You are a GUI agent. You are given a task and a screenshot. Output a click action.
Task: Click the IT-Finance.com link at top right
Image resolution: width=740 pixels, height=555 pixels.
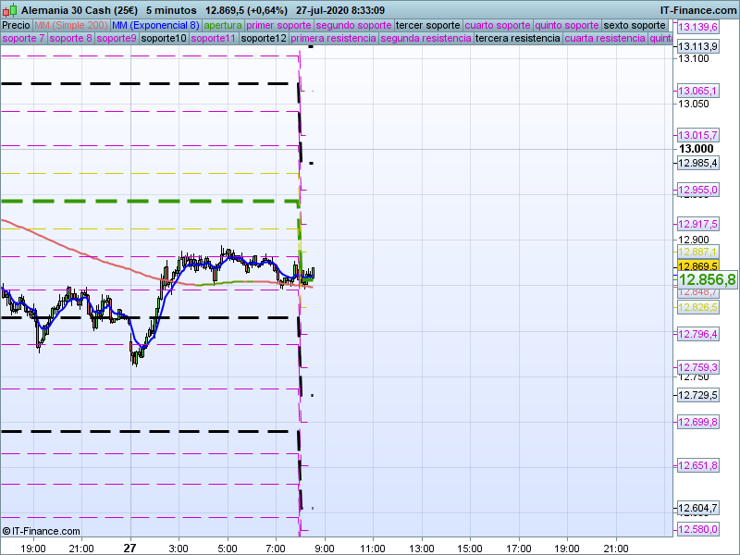[697, 8]
